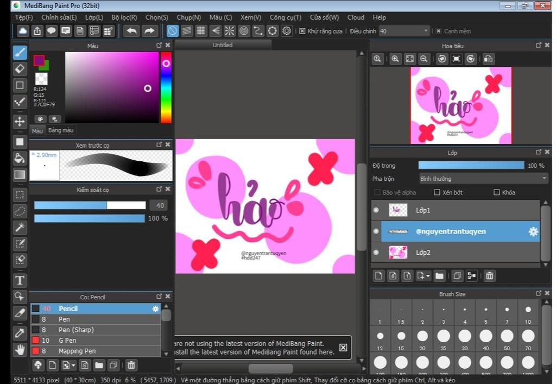The image size is (556, 384).
Task: Enable the circle snap guide
Action: click(244, 31)
